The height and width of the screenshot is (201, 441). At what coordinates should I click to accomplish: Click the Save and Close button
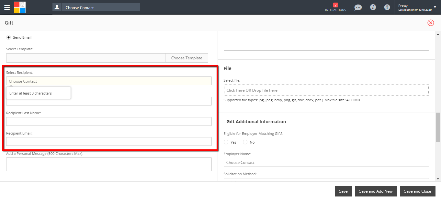coord(418,191)
